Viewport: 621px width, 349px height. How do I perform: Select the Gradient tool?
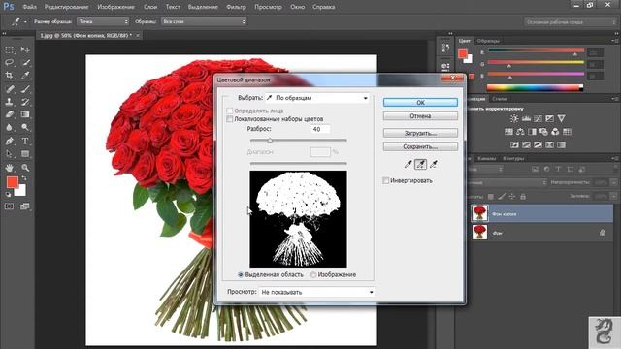pyautogui.click(x=25, y=114)
